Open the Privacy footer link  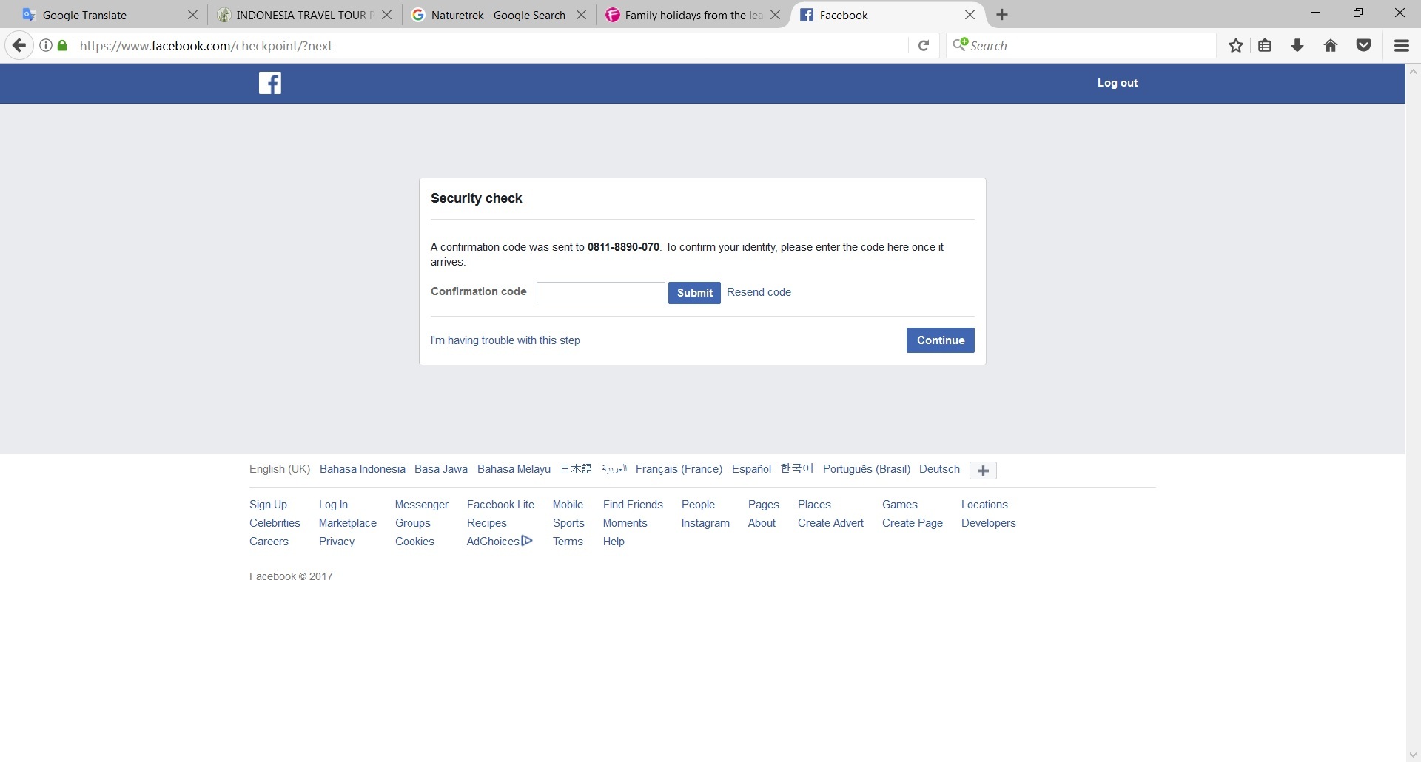337,542
